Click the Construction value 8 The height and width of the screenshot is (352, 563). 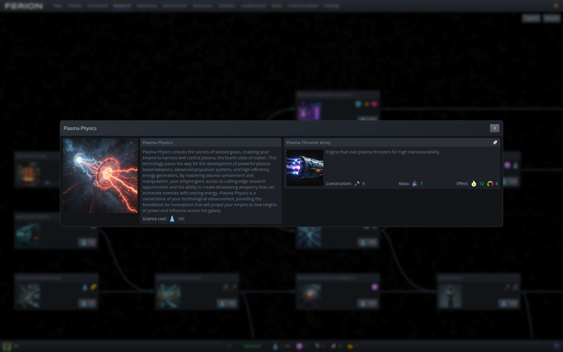tap(363, 184)
